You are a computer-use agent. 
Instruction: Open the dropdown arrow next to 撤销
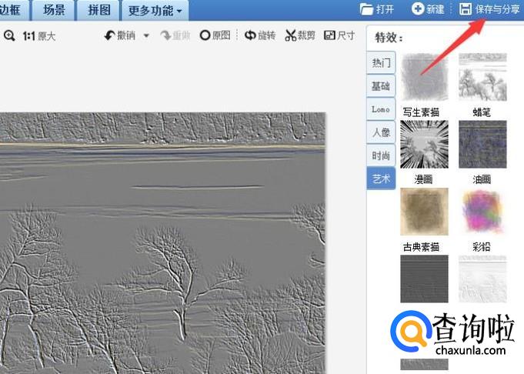(x=146, y=35)
